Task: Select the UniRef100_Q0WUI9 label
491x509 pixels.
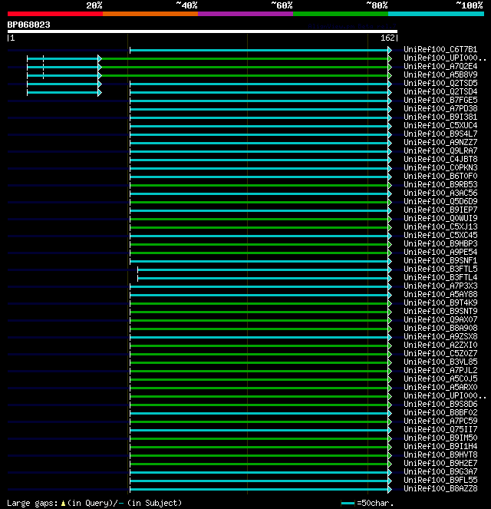Action: pyautogui.click(x=440, y=219)
